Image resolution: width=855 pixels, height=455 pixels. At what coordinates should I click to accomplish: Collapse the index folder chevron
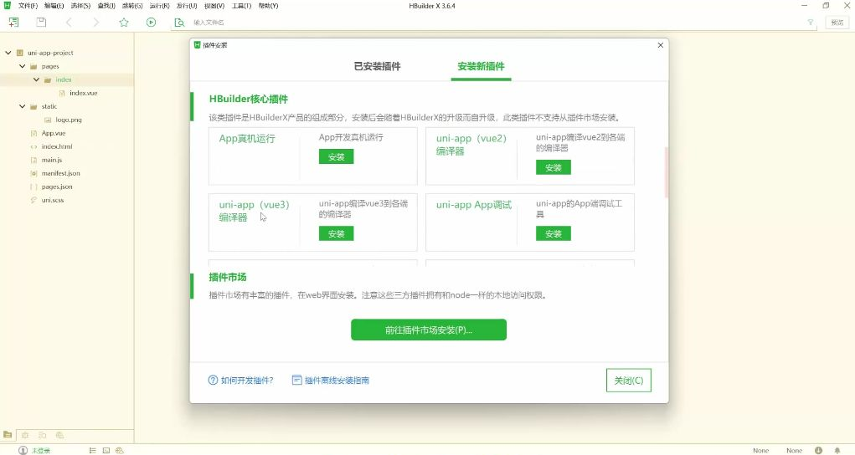tap(37, 79)
